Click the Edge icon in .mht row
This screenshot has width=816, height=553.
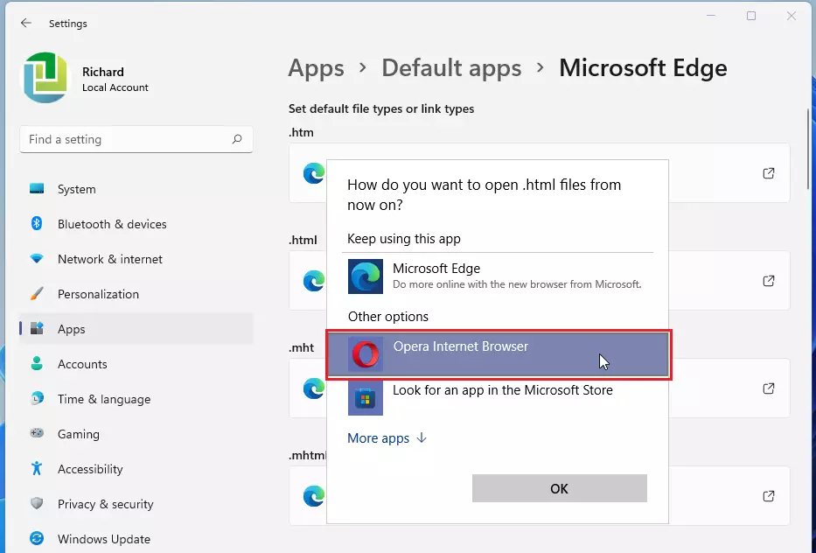(314, 388)
